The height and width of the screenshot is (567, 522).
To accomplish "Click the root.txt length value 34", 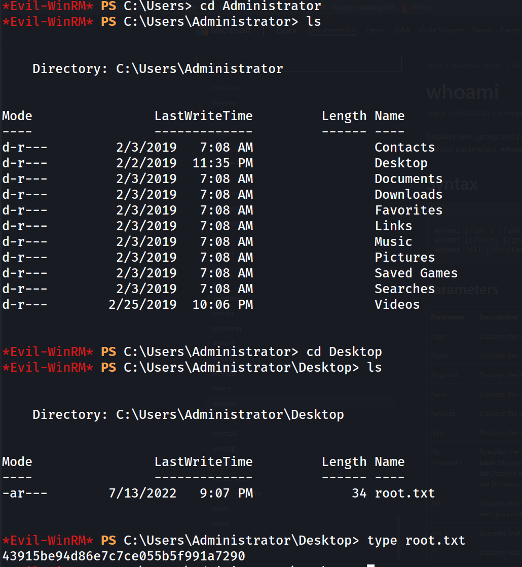I will (359, 493).
